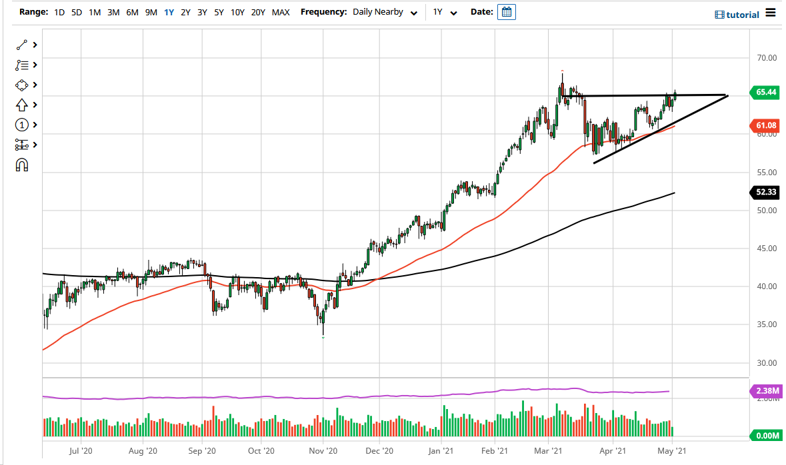This screenshot has height=465, width=786.
Task: Select the shape drawing tool
Action: click(x=21, y=85)
